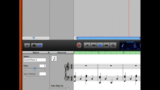Select the Advanced header tab
The height and width of the screenshot is (90, 160).
(61, 52)
